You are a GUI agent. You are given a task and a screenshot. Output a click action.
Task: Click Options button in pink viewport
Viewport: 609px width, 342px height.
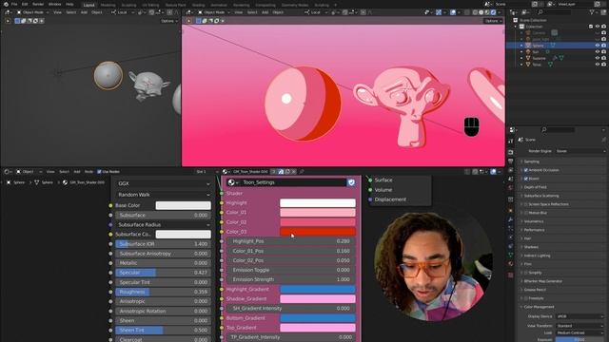[x=493, y=21]
